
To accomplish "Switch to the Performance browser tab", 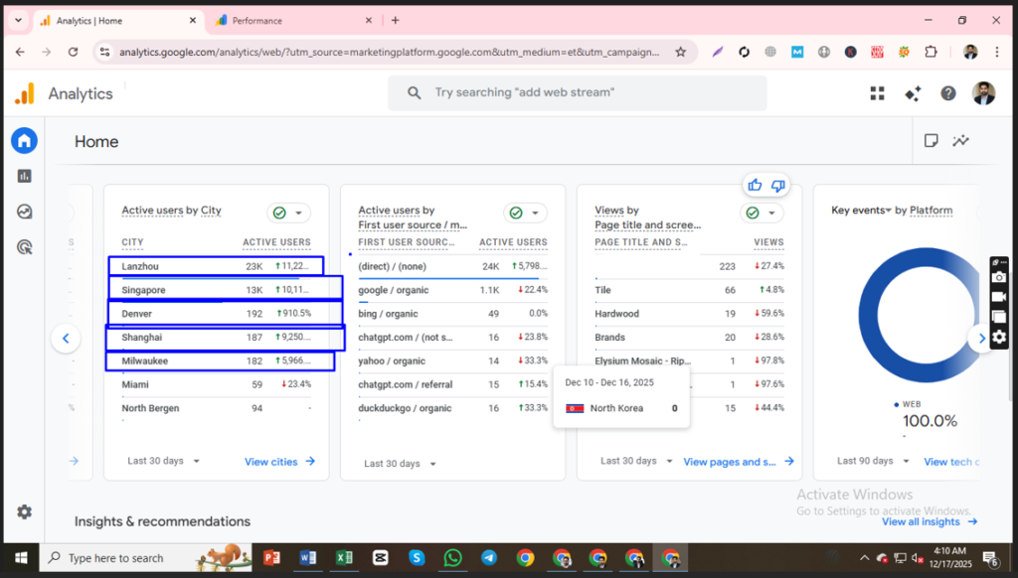I will [288, 19].
